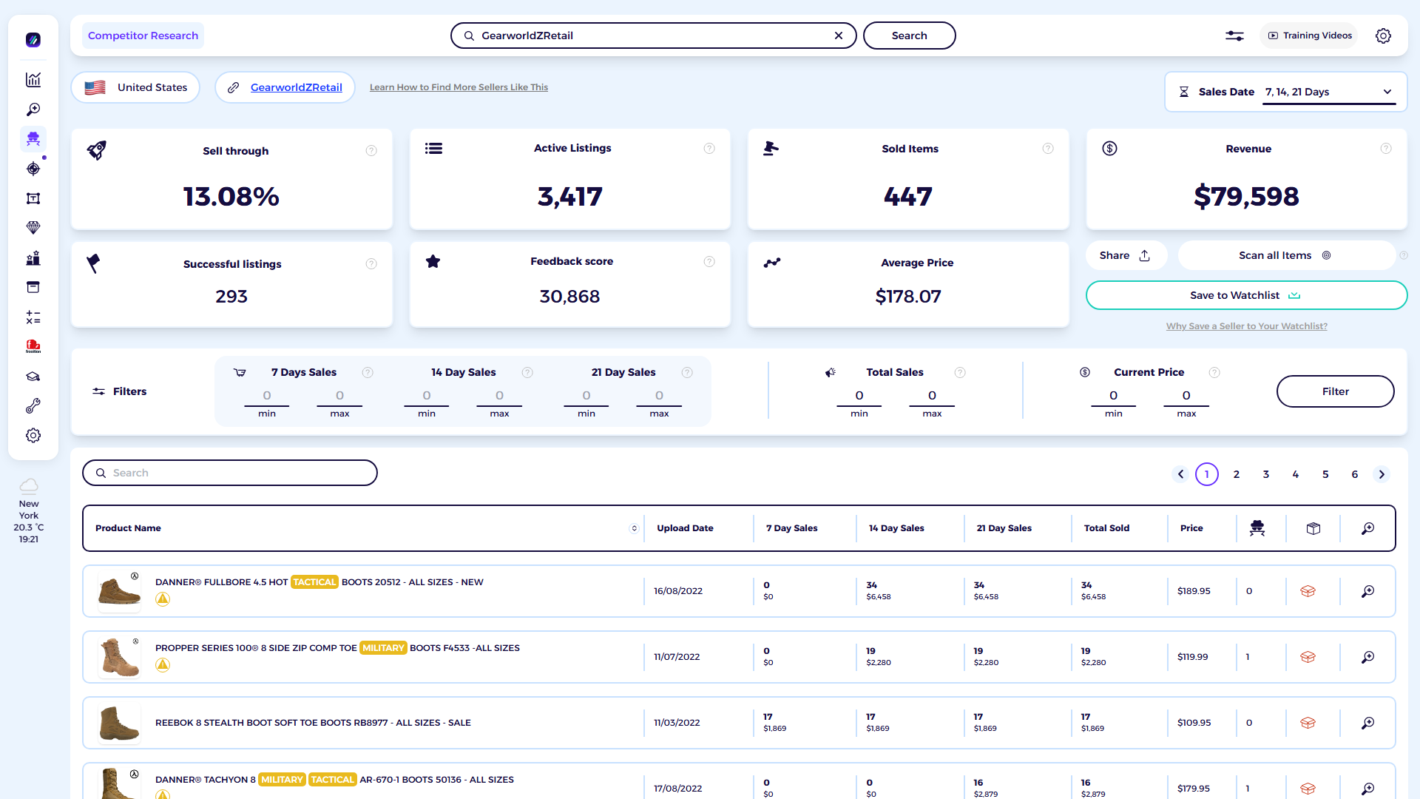
Task: Open results page 6
Action: click(1354, 474)
